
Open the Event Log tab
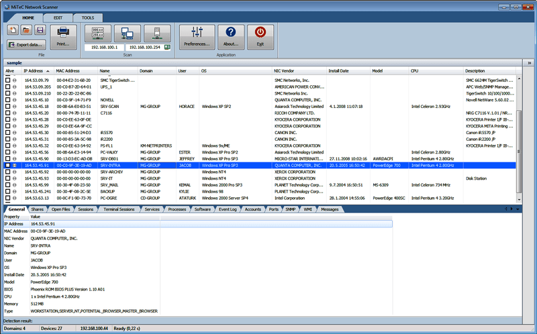(228, 209)
